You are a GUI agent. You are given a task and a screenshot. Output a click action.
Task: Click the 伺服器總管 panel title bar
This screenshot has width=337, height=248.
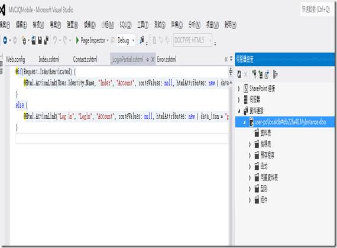click(285, 59)
